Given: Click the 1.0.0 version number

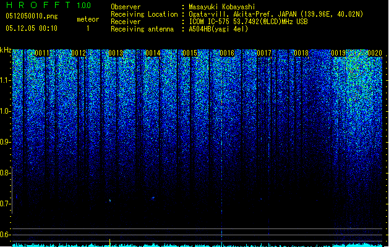Looking at the screenshot, I should tap(84, 6).
